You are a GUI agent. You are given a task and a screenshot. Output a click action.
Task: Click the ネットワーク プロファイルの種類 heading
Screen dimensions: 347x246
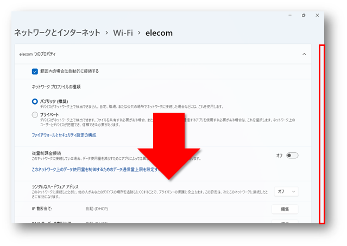56,87
